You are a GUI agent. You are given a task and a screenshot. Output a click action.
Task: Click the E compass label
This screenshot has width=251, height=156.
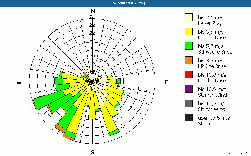click(166, 82)
